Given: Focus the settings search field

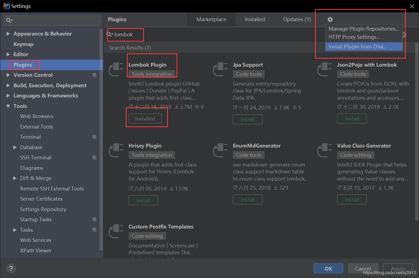Looking at the screenshot, I should tap(52, 20).
